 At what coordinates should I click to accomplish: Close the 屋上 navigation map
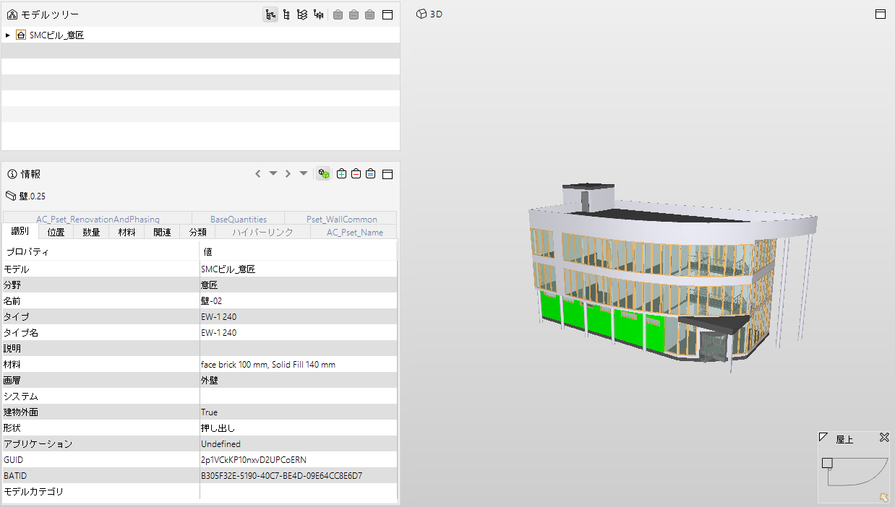point(883,438)
